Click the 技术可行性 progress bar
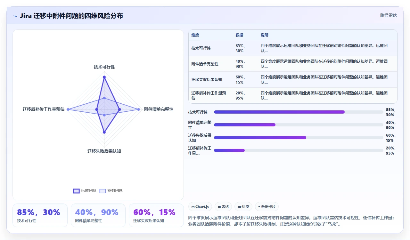 click(299, 112)
